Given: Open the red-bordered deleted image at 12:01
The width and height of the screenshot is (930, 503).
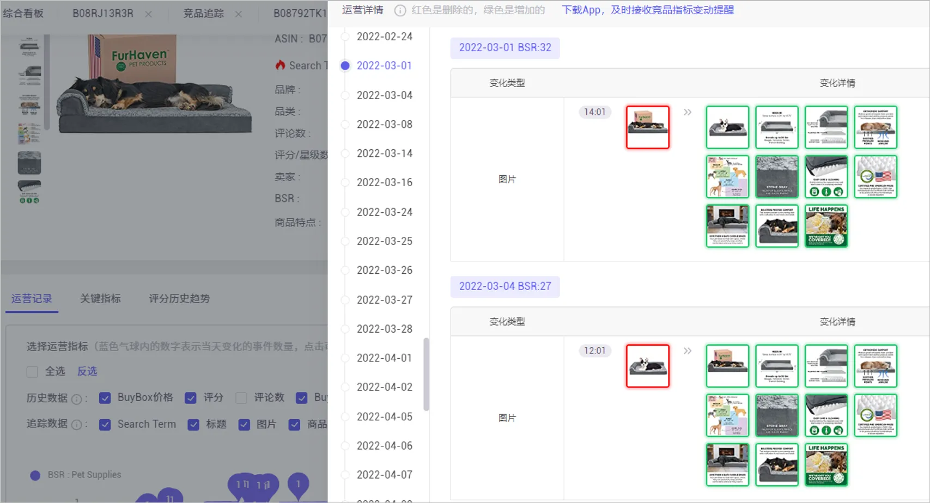Looking at the screenshot, I should [x=648, y=366].
